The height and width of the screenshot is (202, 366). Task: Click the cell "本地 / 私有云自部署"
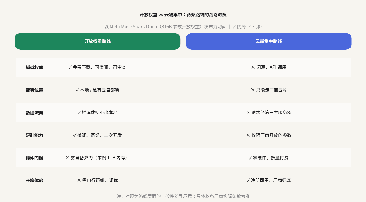click(x=97, y=90)
